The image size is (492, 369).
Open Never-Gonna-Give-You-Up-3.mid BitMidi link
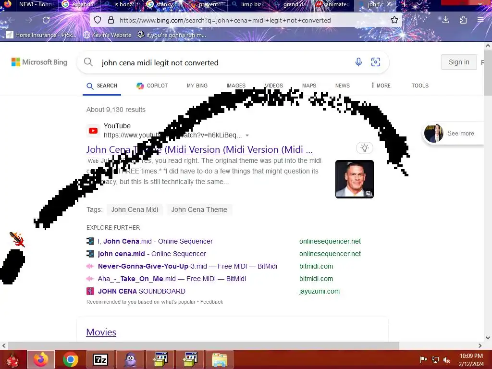187,266
